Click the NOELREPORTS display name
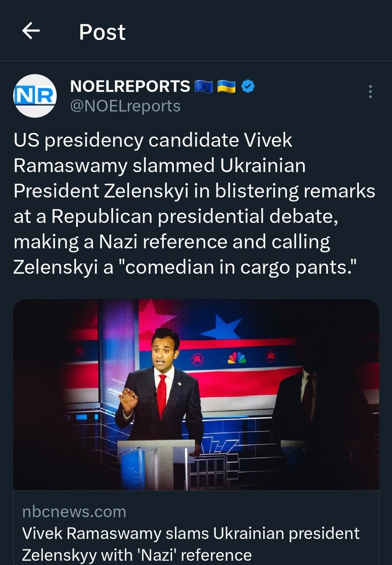Image resolution: width=392 pixels, height=565 pixels. [130, 86]
